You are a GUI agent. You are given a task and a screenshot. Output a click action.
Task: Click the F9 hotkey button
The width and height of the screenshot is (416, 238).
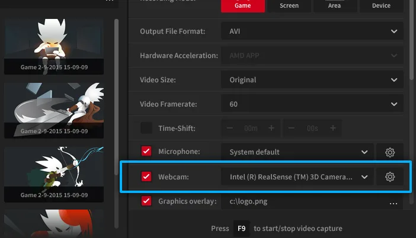point(241,229)
